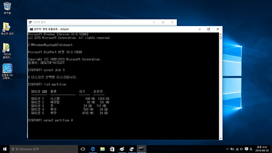
Task: Open the Recycle Bin desktop icon
Action: coord(7,8)
